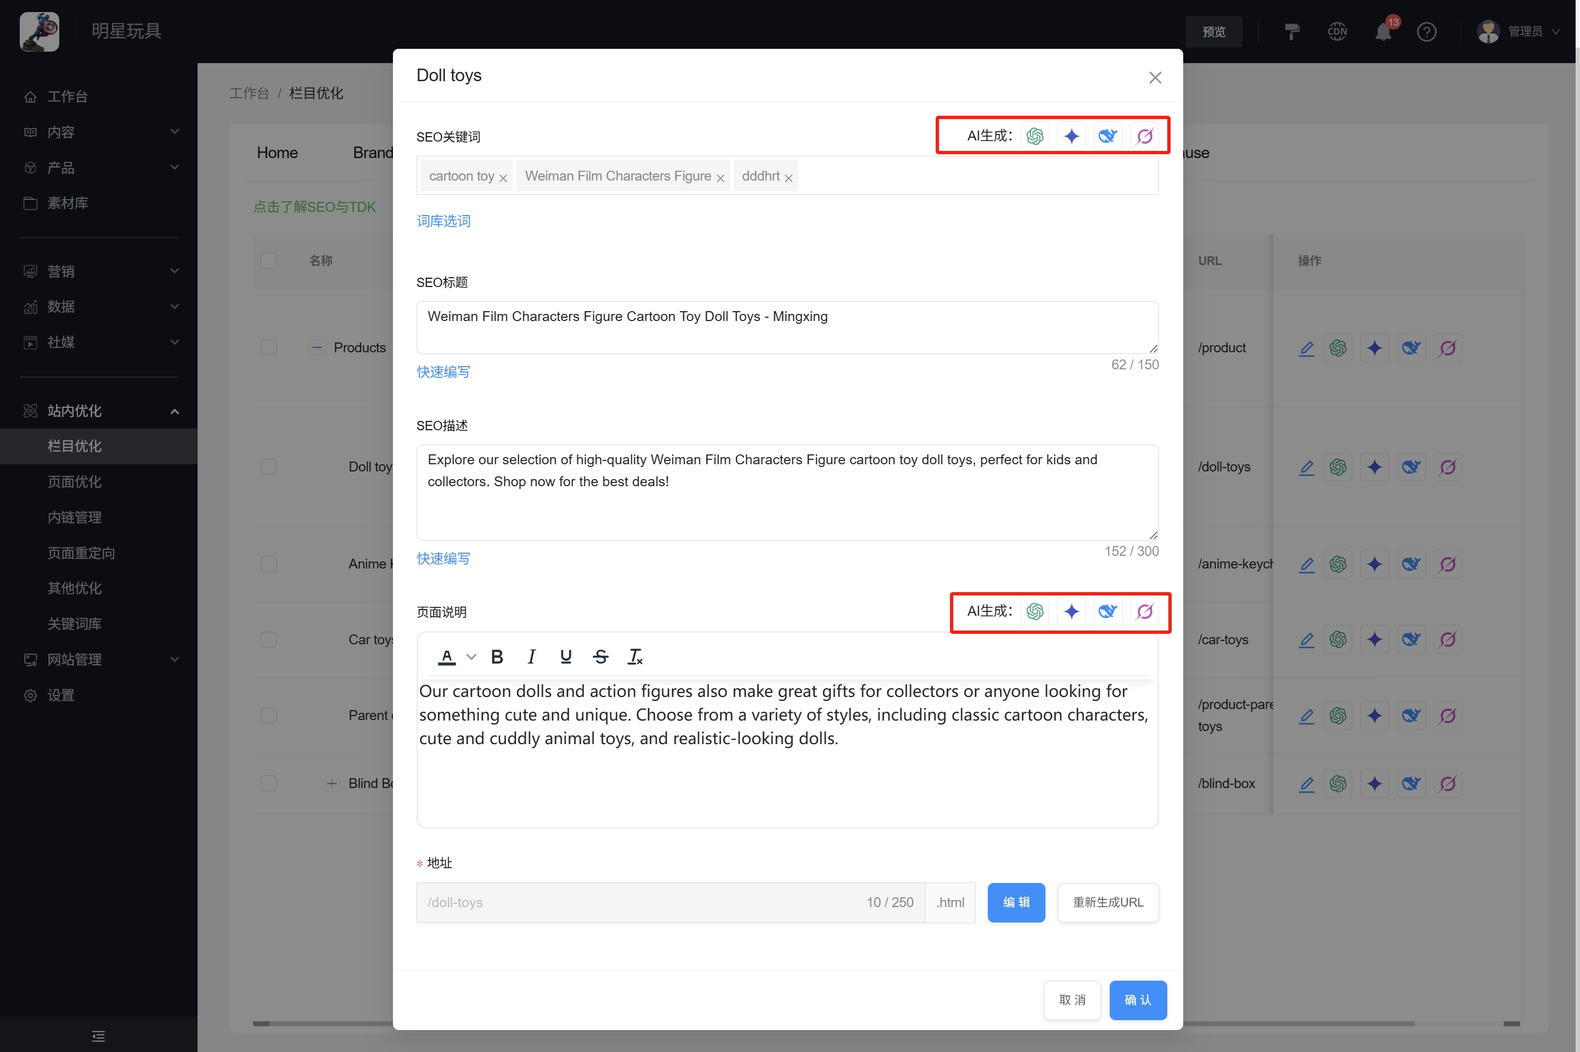Click the blue 编辑 button next to address
Screen dimensions: 1580x1052
click(x=1016, y=902)
